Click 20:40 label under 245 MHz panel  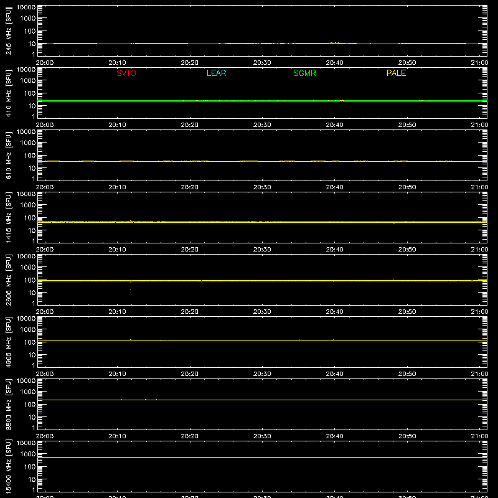click(x=334, y=63)
